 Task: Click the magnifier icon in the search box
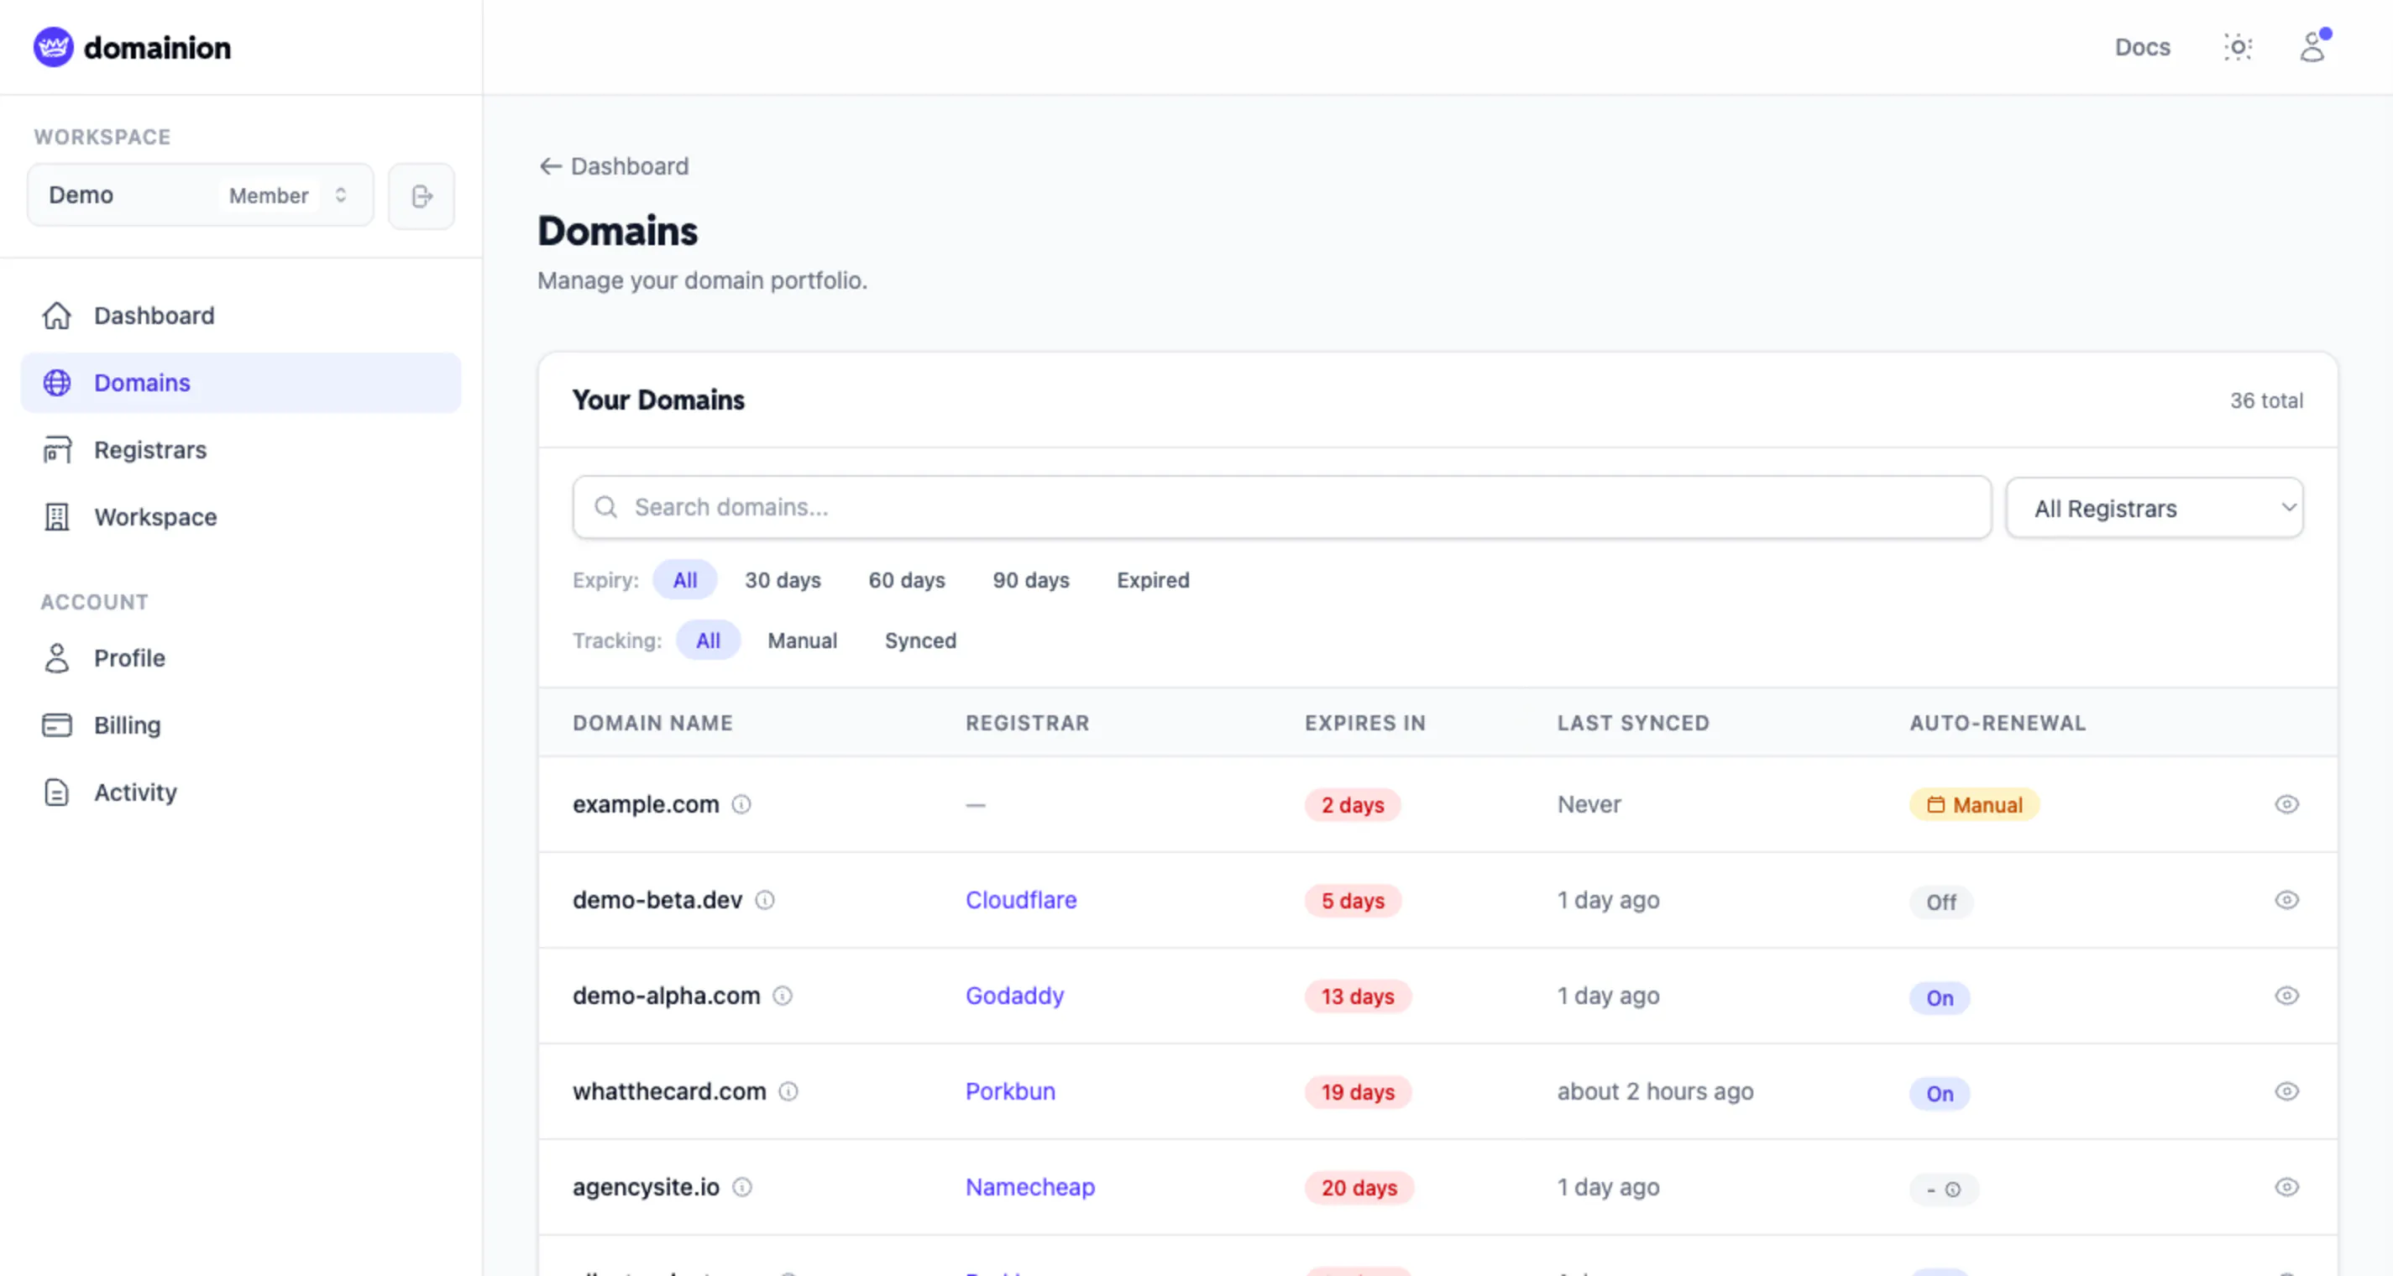coord(605,507)
